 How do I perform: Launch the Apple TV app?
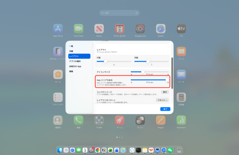click(x=181, y=29)
